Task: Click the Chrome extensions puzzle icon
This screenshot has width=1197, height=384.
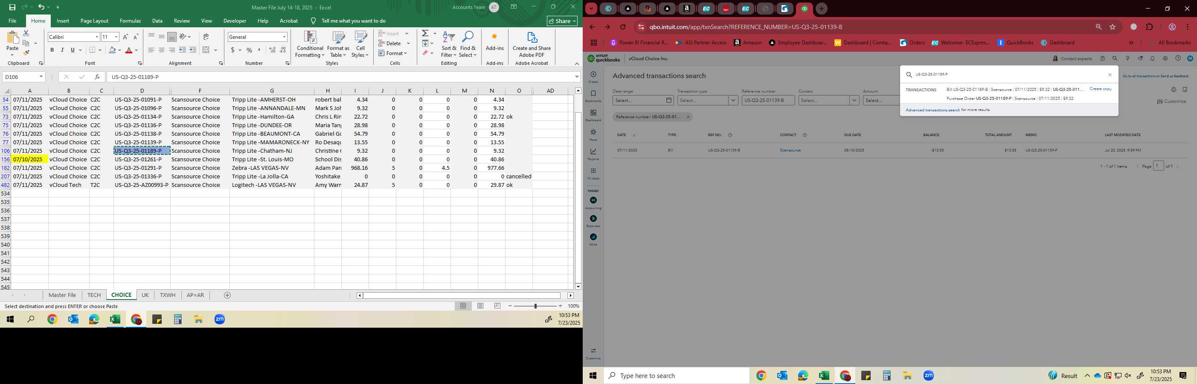Action: point(1150,27)
